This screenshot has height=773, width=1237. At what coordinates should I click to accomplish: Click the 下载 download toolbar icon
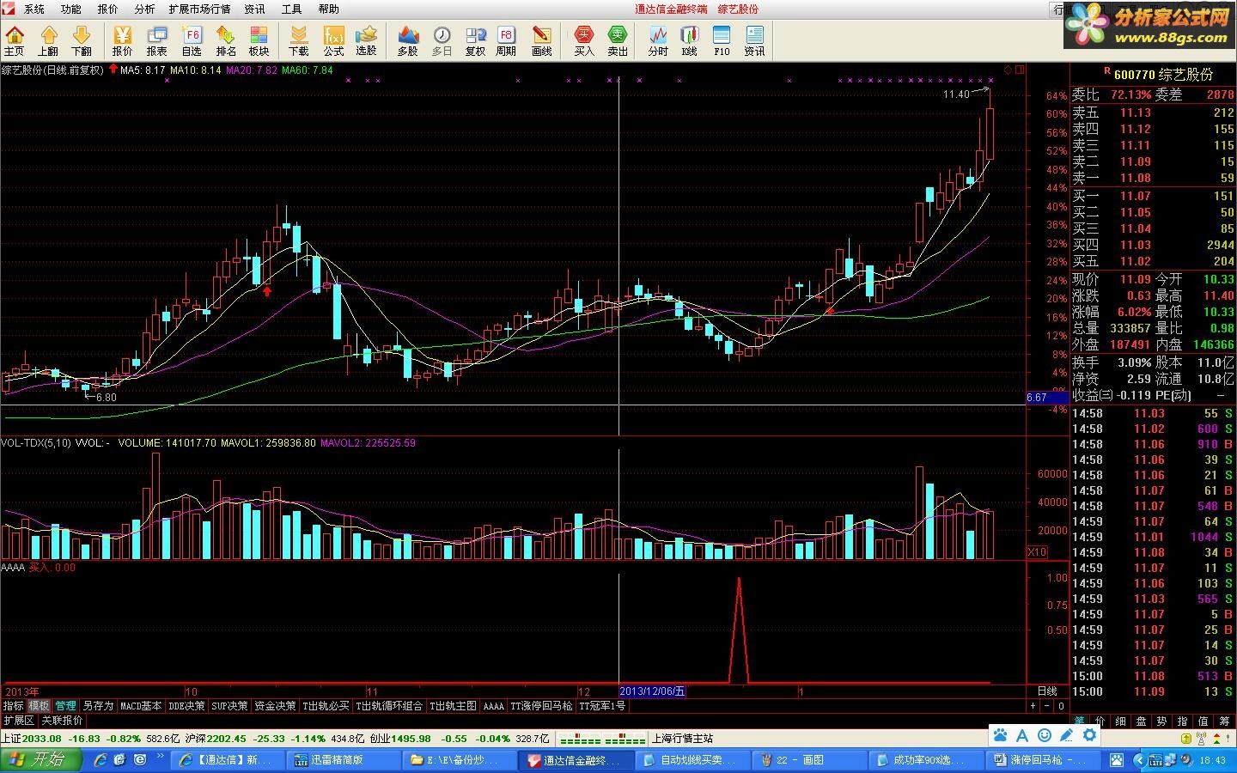[299, 40]
